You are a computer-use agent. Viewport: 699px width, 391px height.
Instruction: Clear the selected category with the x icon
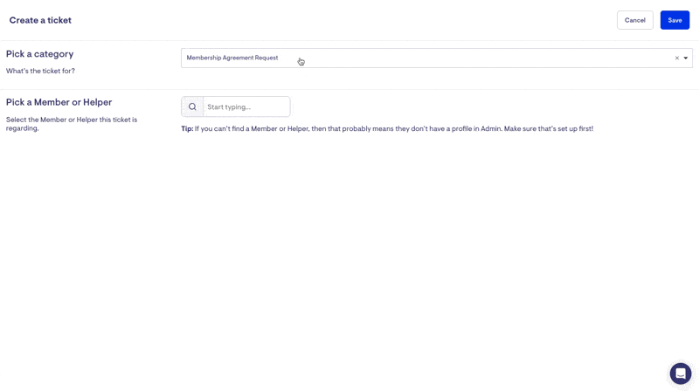click(676, 58)
